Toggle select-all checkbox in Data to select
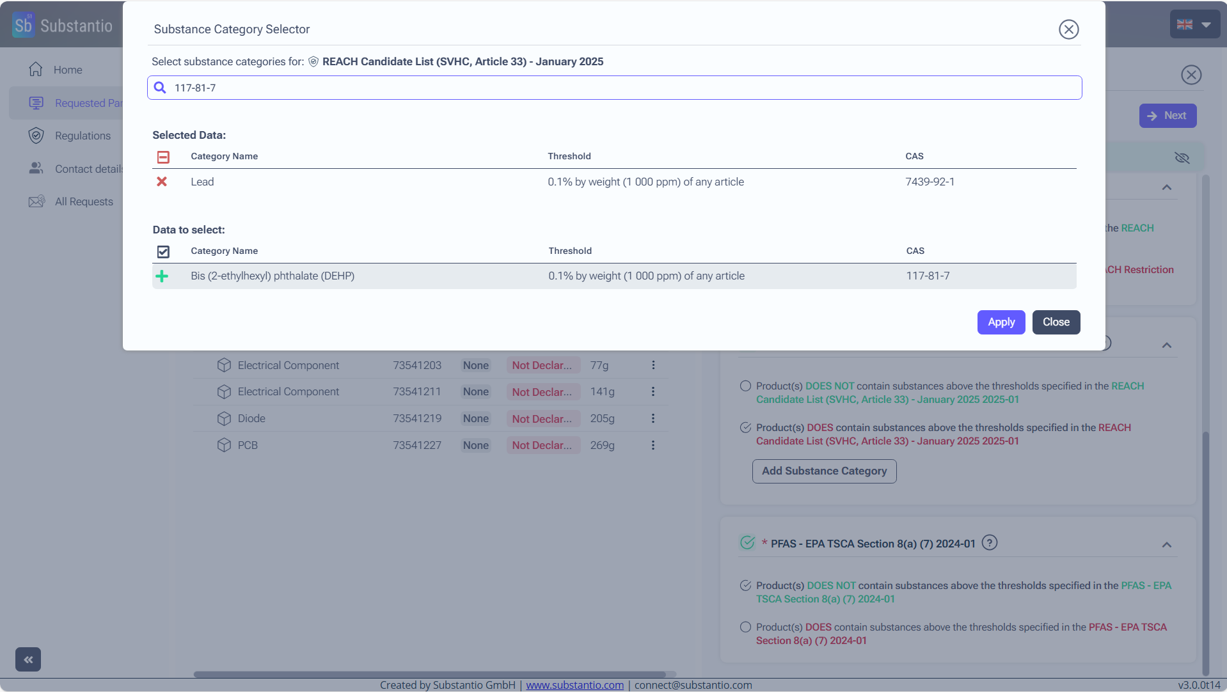This screenshot has width=1227, height=692. (163, 251)
